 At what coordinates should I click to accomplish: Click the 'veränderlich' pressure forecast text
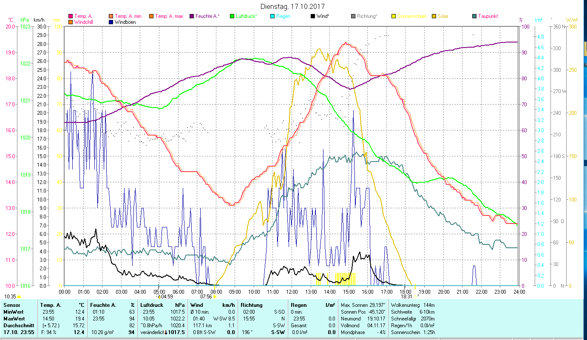(152, 332)
